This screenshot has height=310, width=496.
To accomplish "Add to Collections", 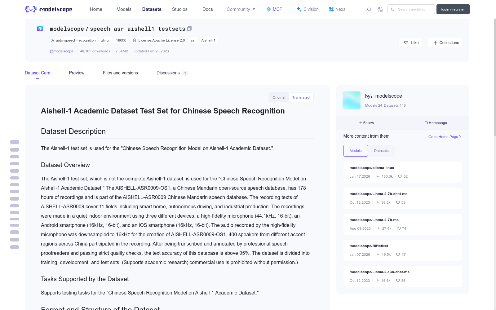I will point(446,43).
